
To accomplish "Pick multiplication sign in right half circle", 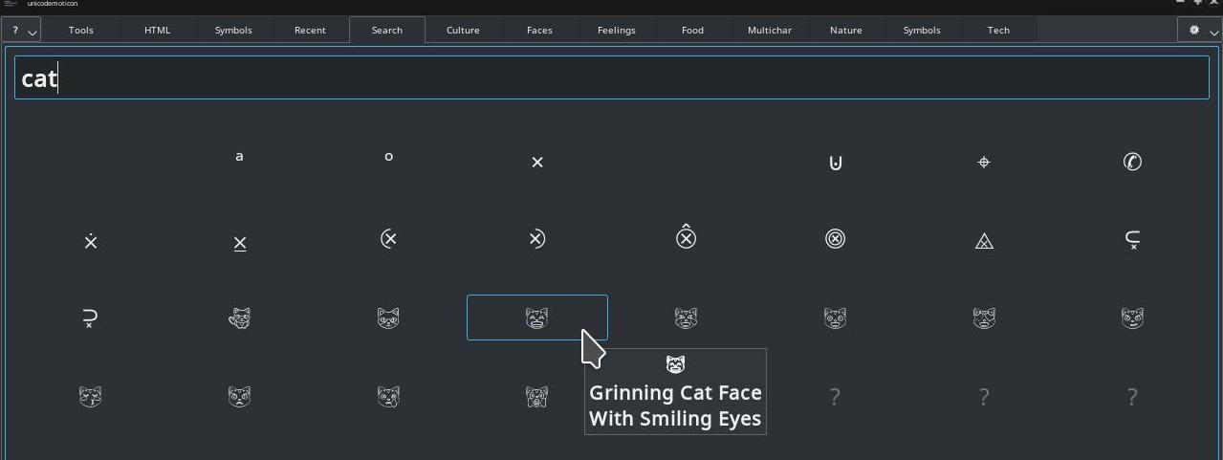I will [x=537, y=239].
